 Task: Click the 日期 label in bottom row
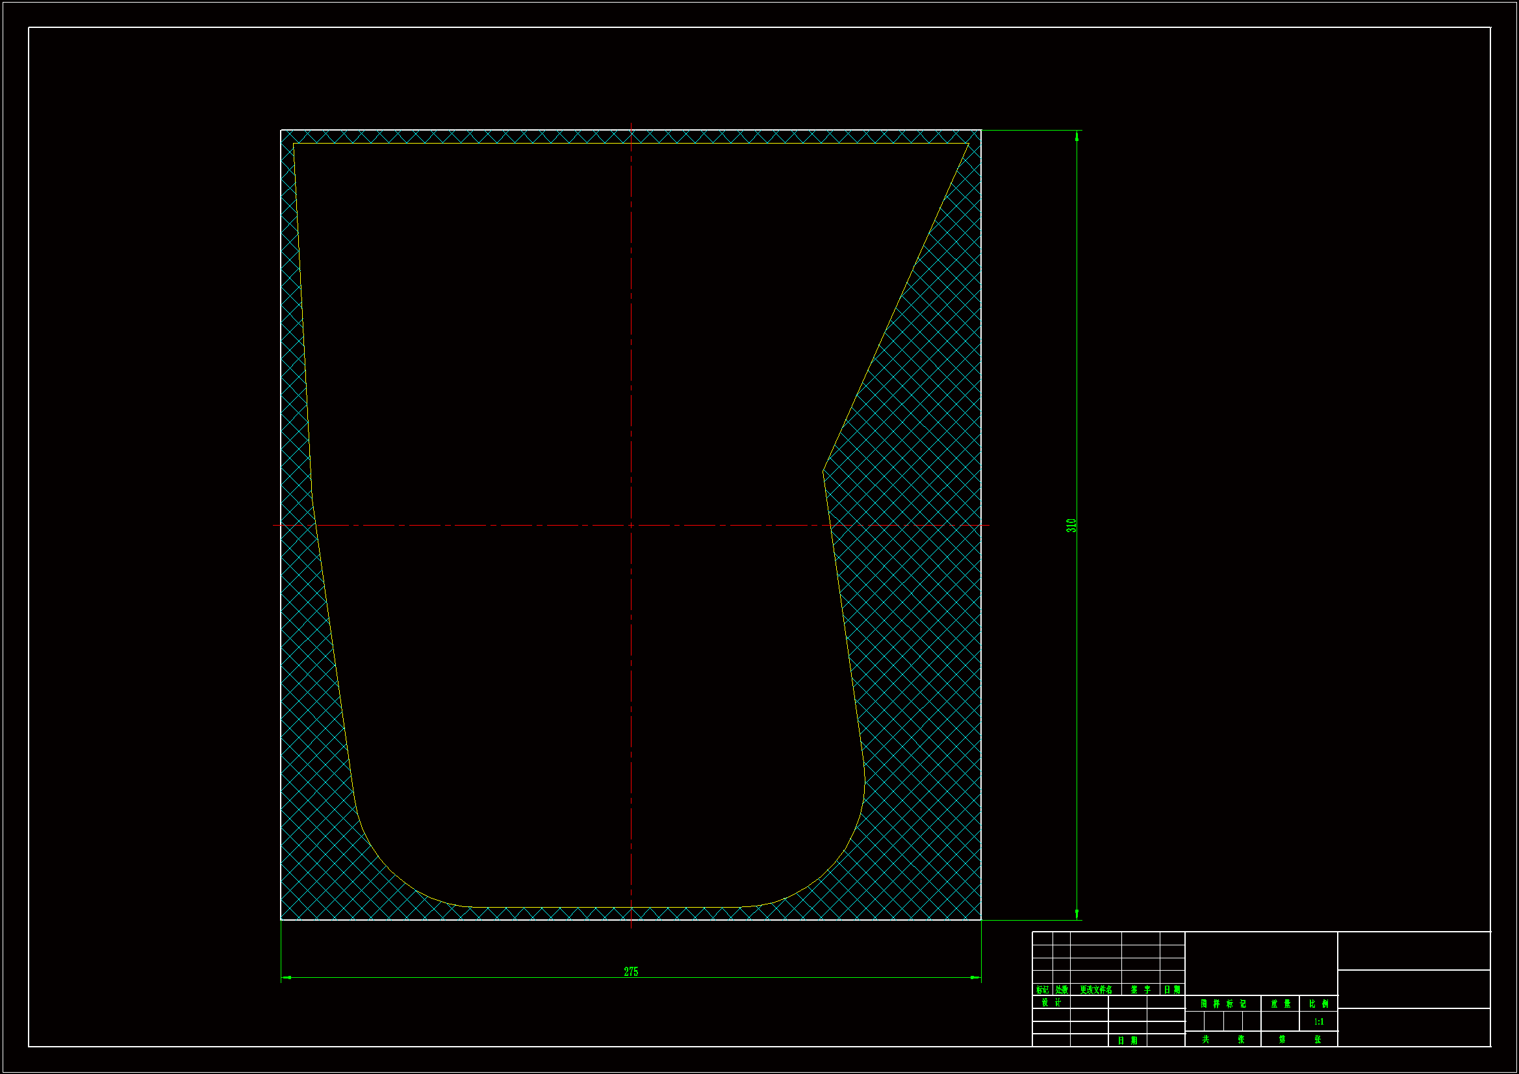coord(1127,1041)
